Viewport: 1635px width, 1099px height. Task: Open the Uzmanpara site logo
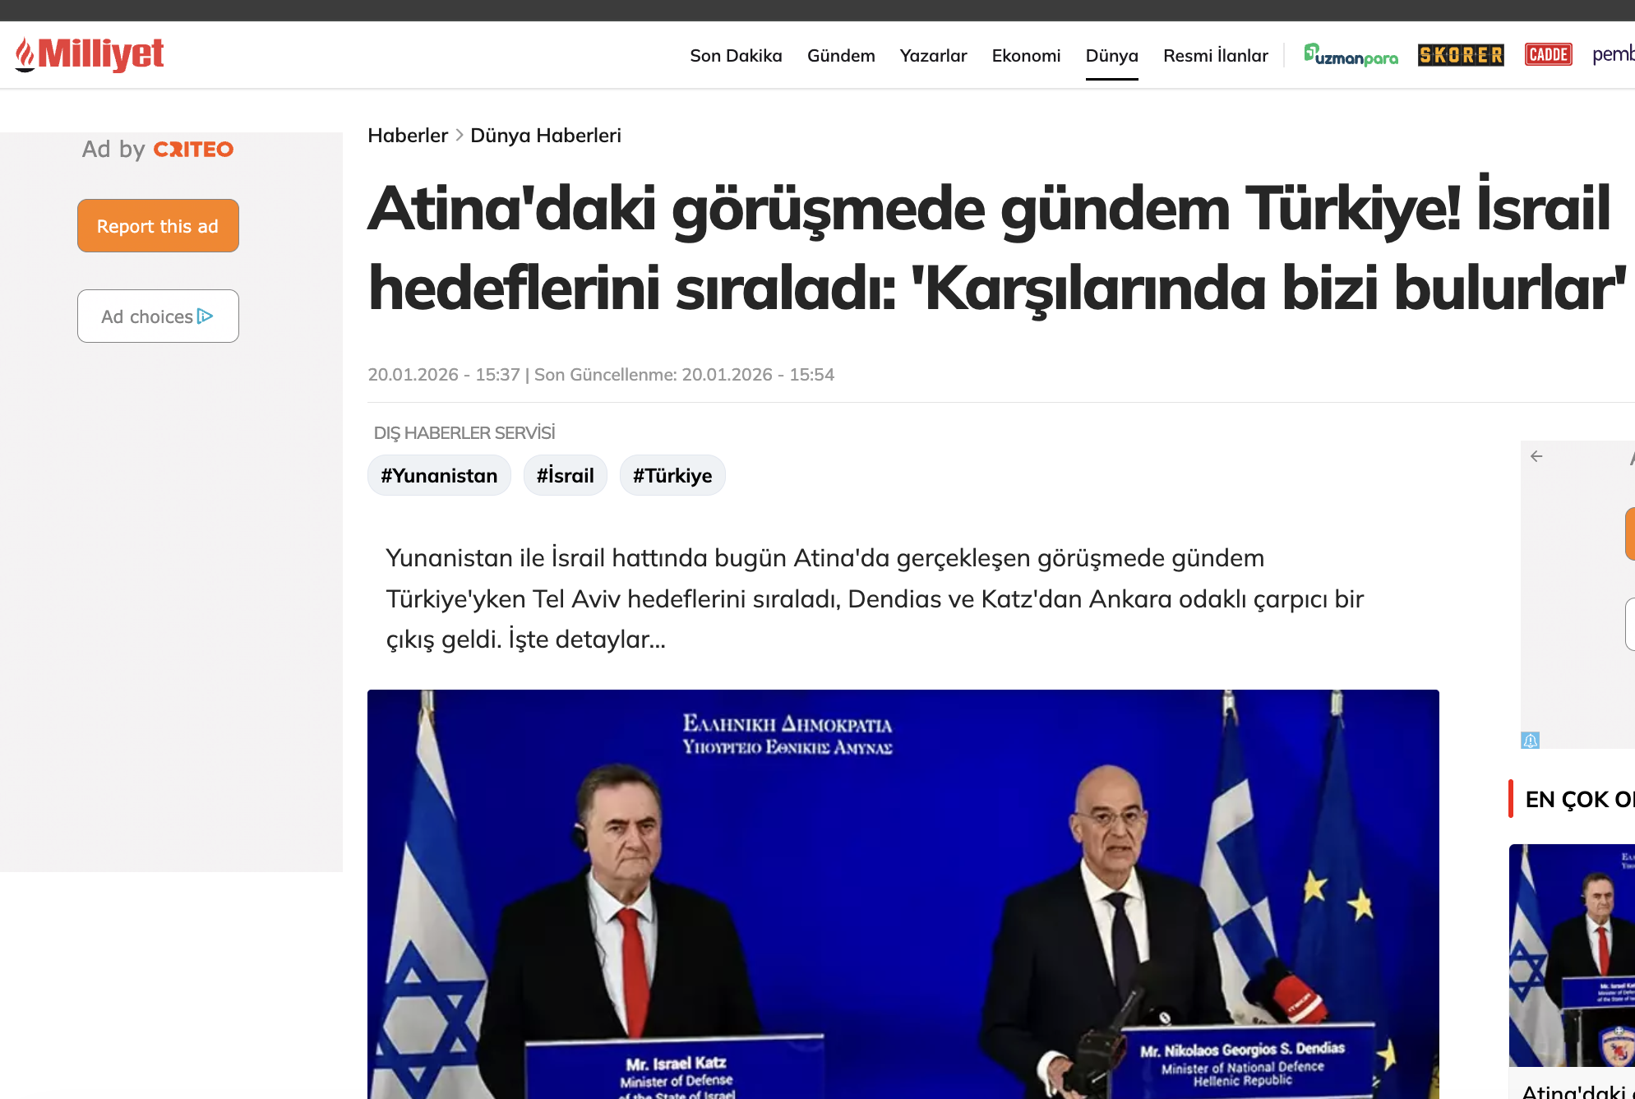click(1351, 55)
